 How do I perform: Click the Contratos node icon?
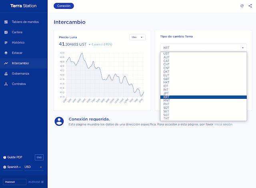pyautogui.click(x=6, y=84)
